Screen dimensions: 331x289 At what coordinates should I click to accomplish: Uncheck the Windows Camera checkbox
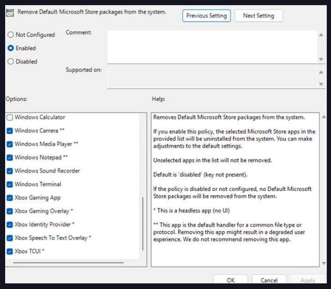tap(10, 131)
